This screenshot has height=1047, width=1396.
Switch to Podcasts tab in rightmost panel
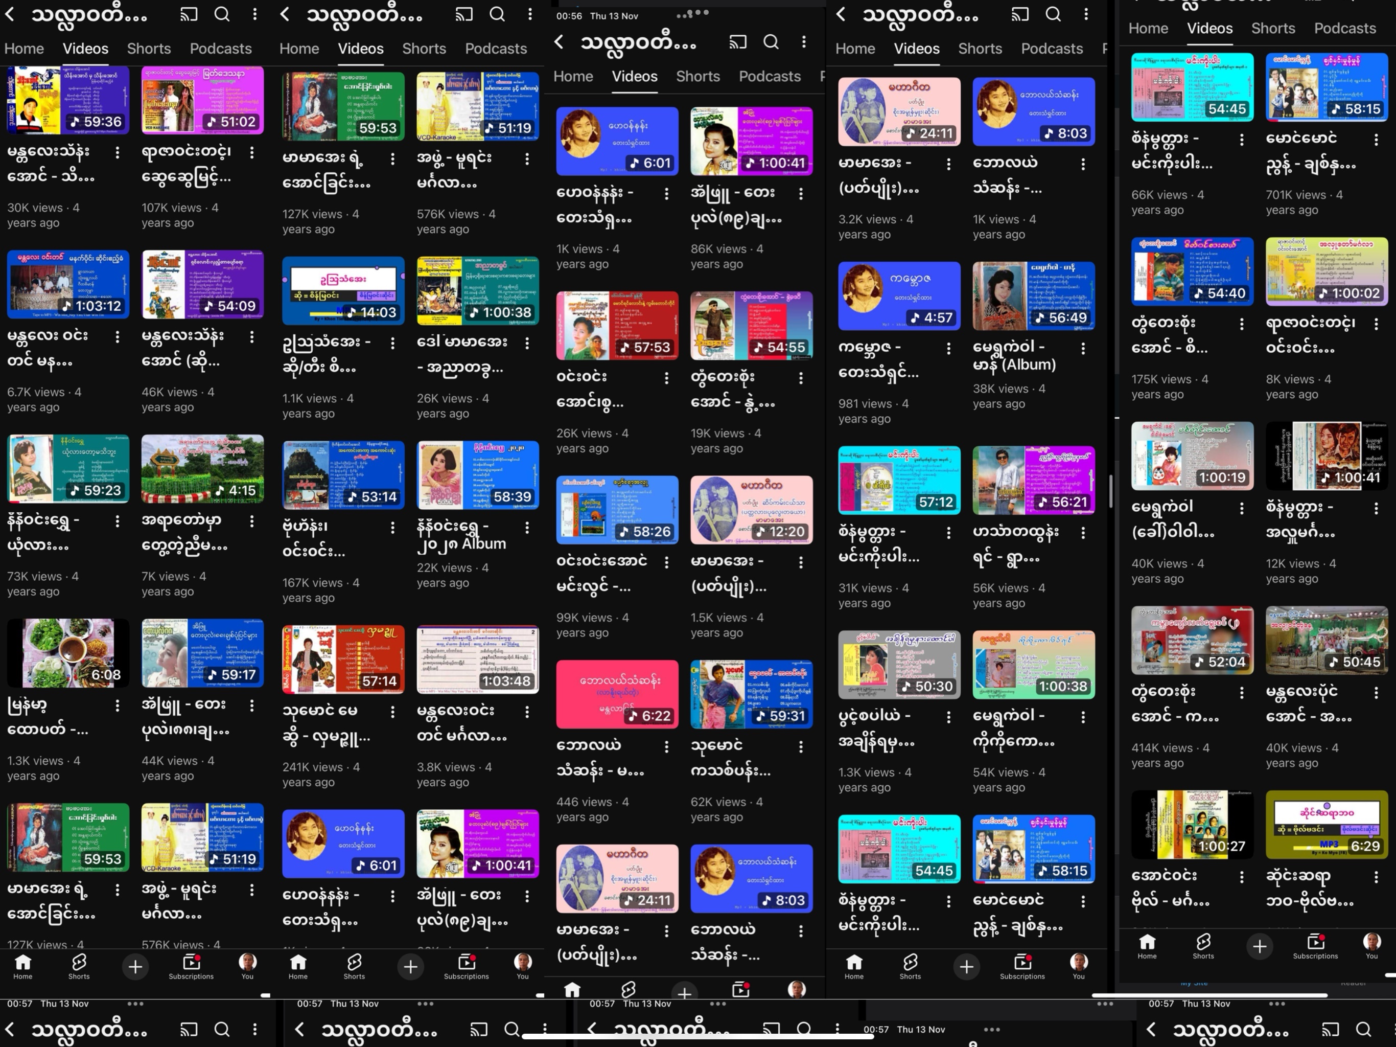pyautogui.click(x=1344, y=29)
